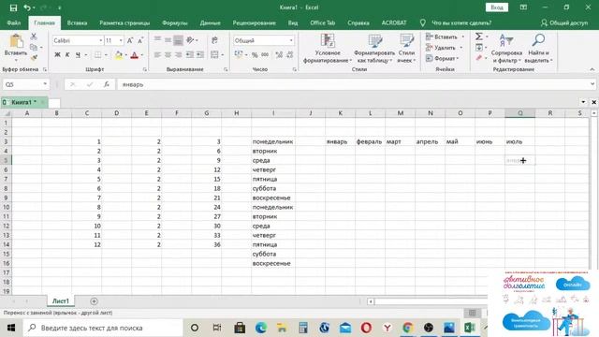Click the Orientation text rotation icon
The height and width of the screenshot is (337, 599).
click(x=190, y=40)
